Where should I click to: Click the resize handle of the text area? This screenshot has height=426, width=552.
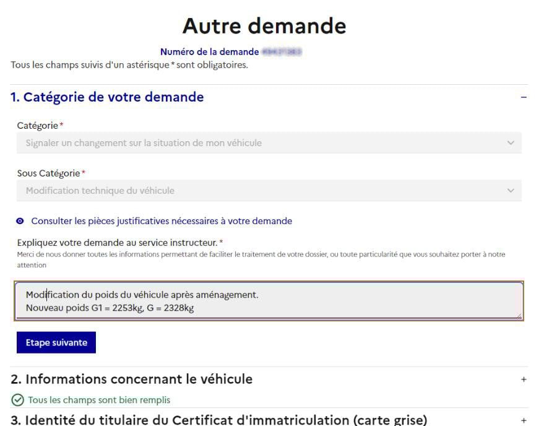(x=519, y=316)
